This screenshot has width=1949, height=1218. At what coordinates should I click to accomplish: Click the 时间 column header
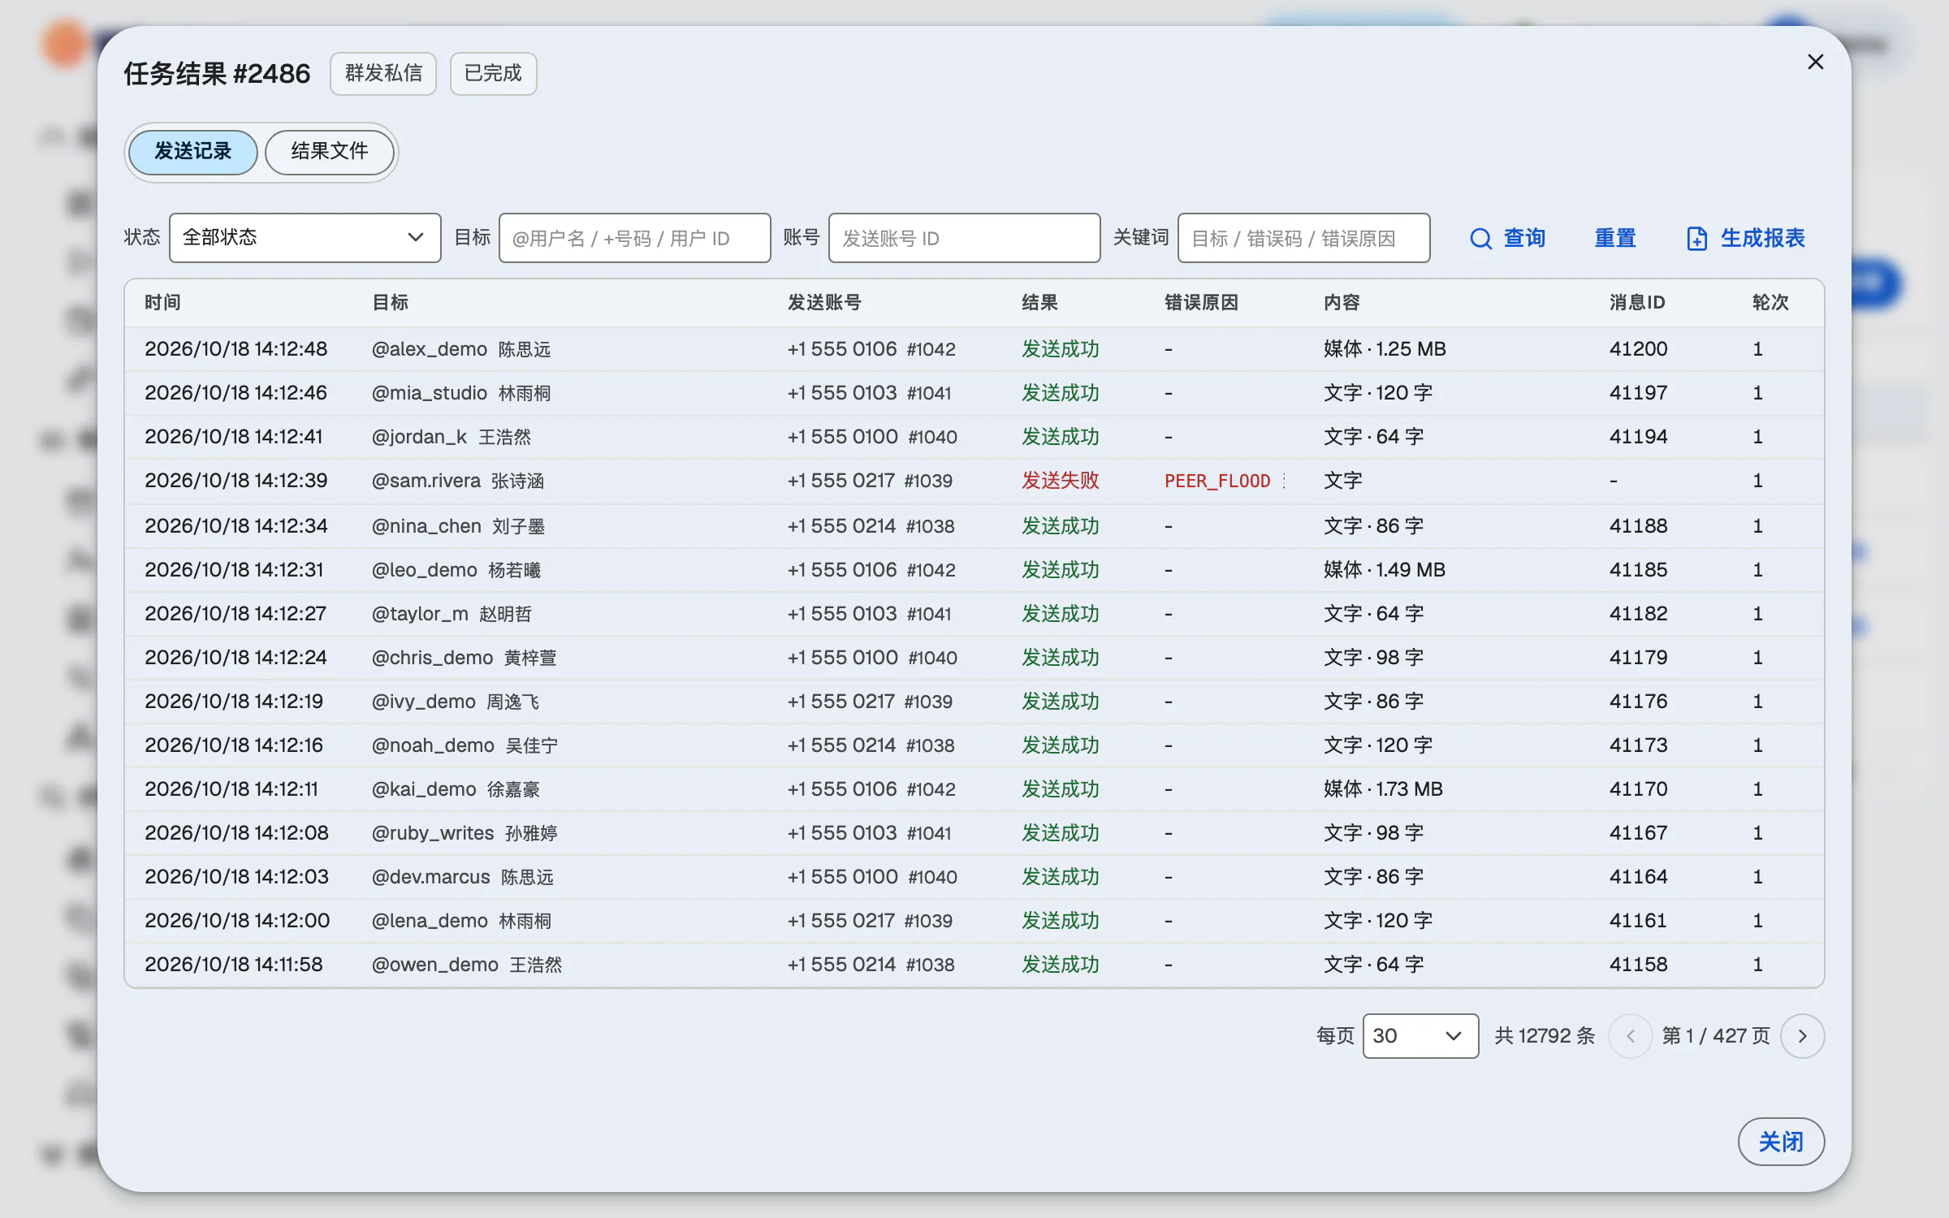pyautogui.click(x=162, y=303)
